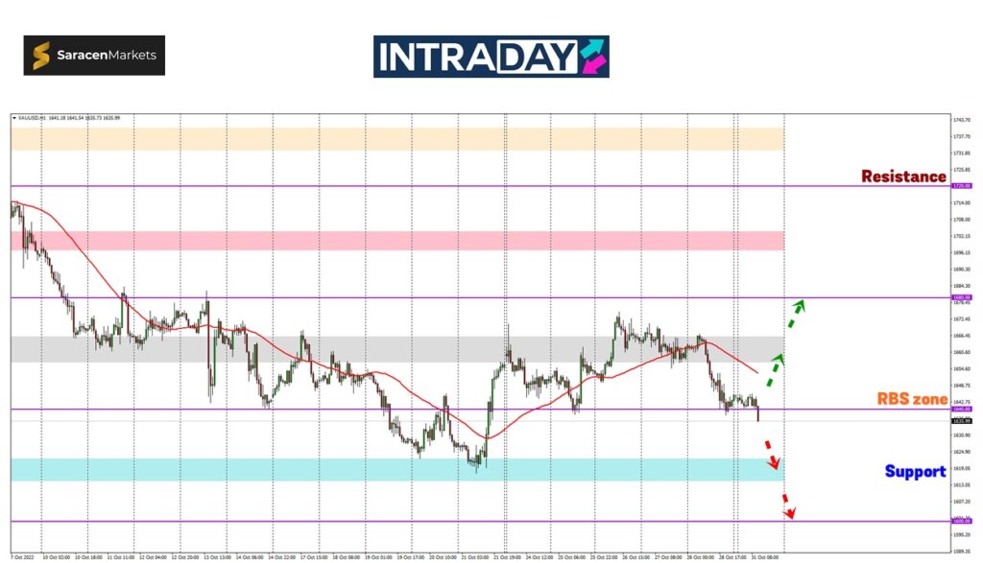This screenshot has height=563, width=983.
Task: Click the small triangle beside XAUUSD symbol
Action: tap(13, 117)
